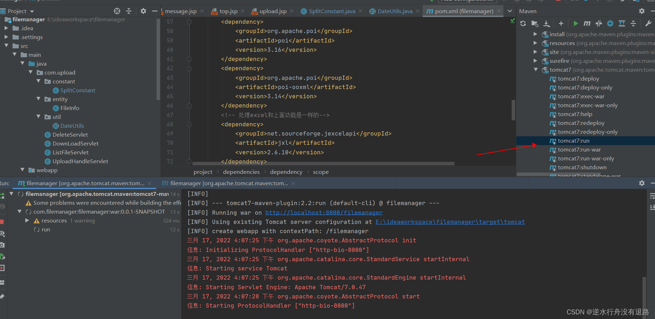
Task: Collapse all nodes in Maven panel
Action: [x=633, y=23]
